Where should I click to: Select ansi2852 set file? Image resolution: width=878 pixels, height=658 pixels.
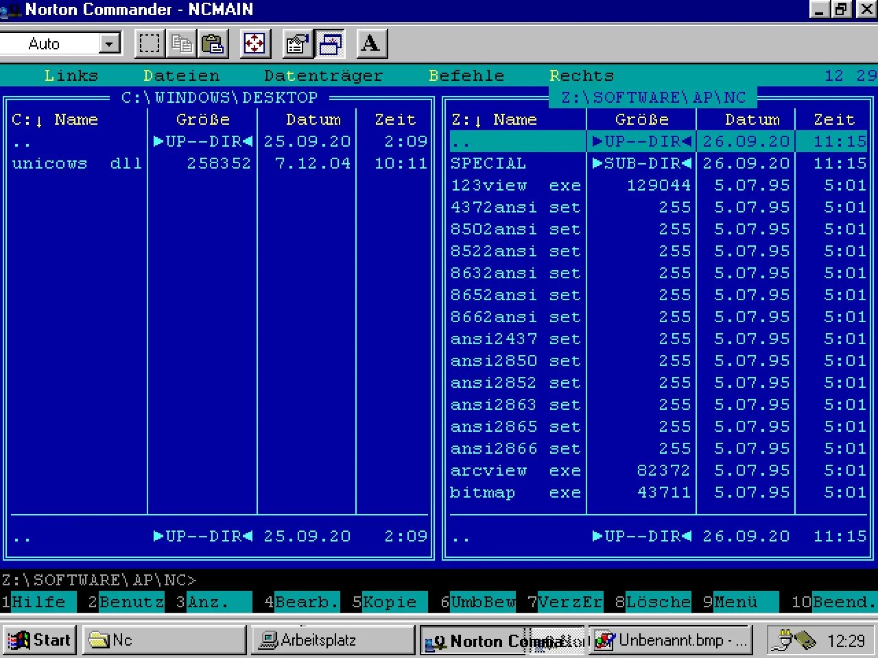[658, 382]
